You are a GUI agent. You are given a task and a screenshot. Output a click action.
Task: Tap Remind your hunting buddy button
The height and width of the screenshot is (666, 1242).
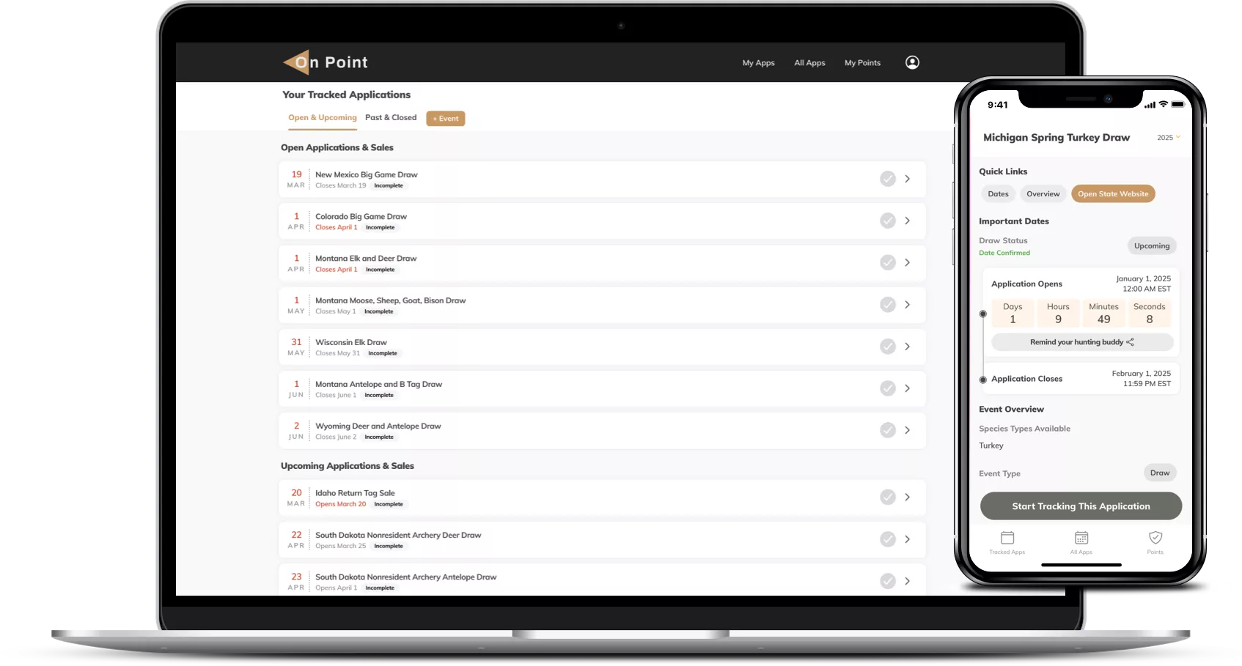coord(1082,342)
